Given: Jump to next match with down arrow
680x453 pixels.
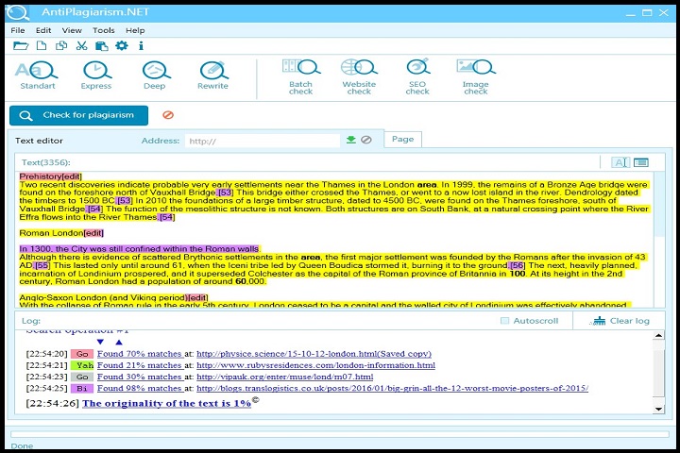Looking at the screenshot, I should coord(101,342).
